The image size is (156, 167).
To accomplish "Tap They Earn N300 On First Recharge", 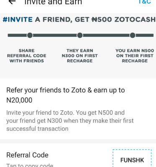I will [x=80, y=56].
